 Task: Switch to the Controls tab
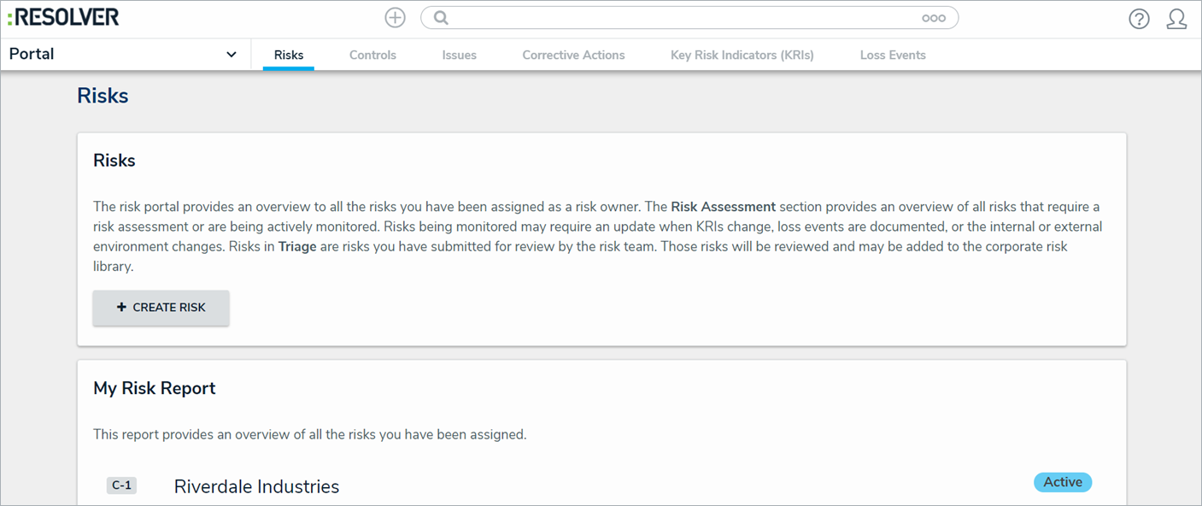(x=372, y=55)
